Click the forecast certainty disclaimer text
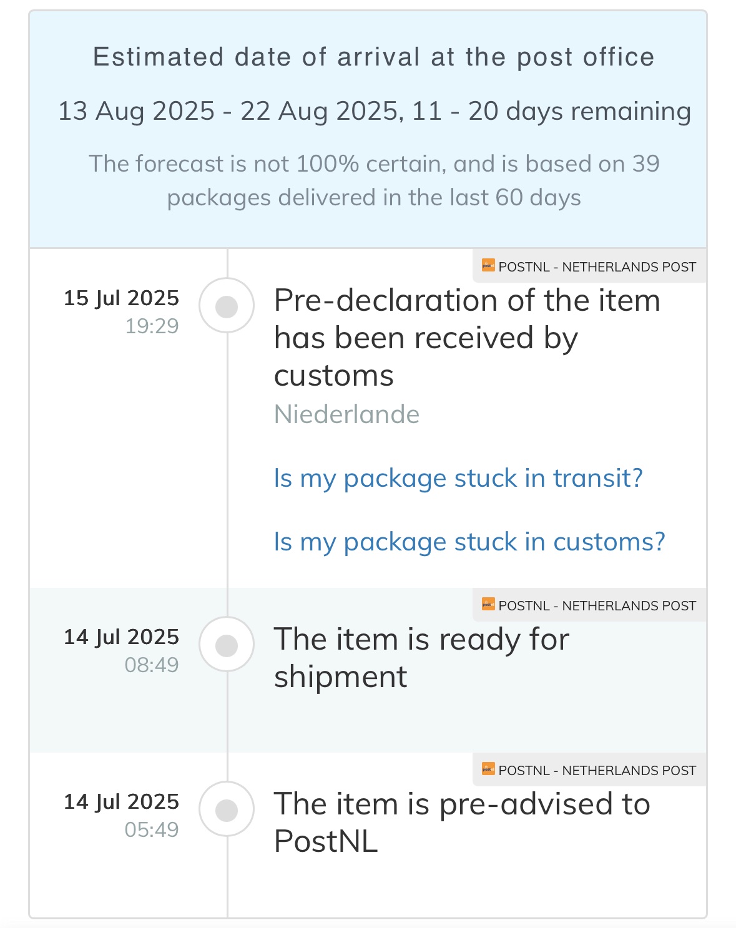736x928 pixels. [x=374, y=180]
